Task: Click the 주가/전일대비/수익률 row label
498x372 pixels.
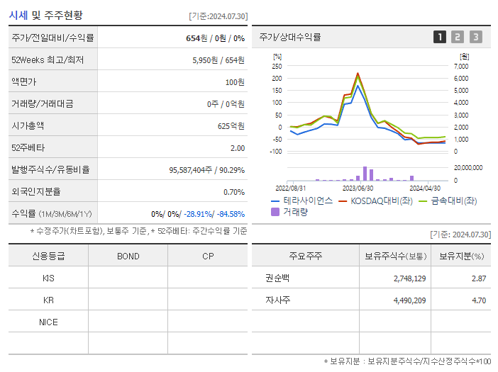Action: 52,38
